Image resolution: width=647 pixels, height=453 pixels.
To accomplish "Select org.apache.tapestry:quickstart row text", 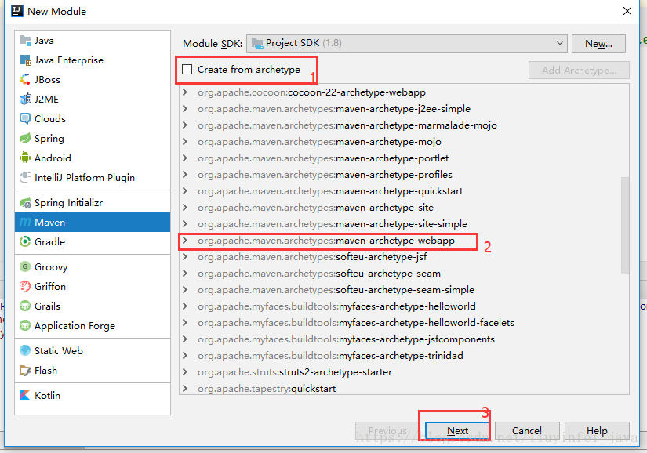I will tap(267, 389).
